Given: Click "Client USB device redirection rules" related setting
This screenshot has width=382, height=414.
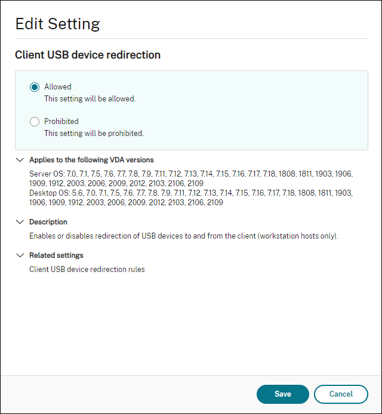Looking at the screenshot, I should point(87,270).
